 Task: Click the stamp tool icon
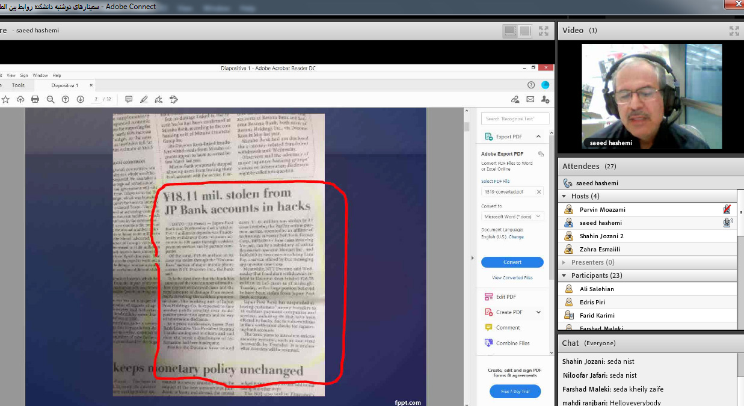tap(174, 99)
